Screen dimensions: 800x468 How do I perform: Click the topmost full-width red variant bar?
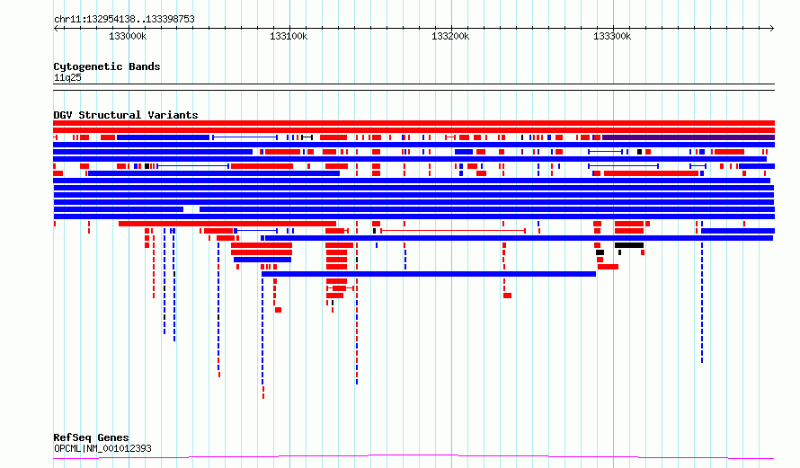tap(413, 123)
